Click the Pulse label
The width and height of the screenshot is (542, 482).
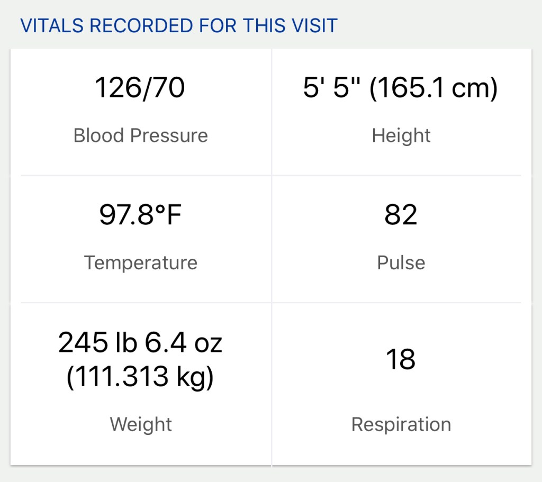(401, 263)
